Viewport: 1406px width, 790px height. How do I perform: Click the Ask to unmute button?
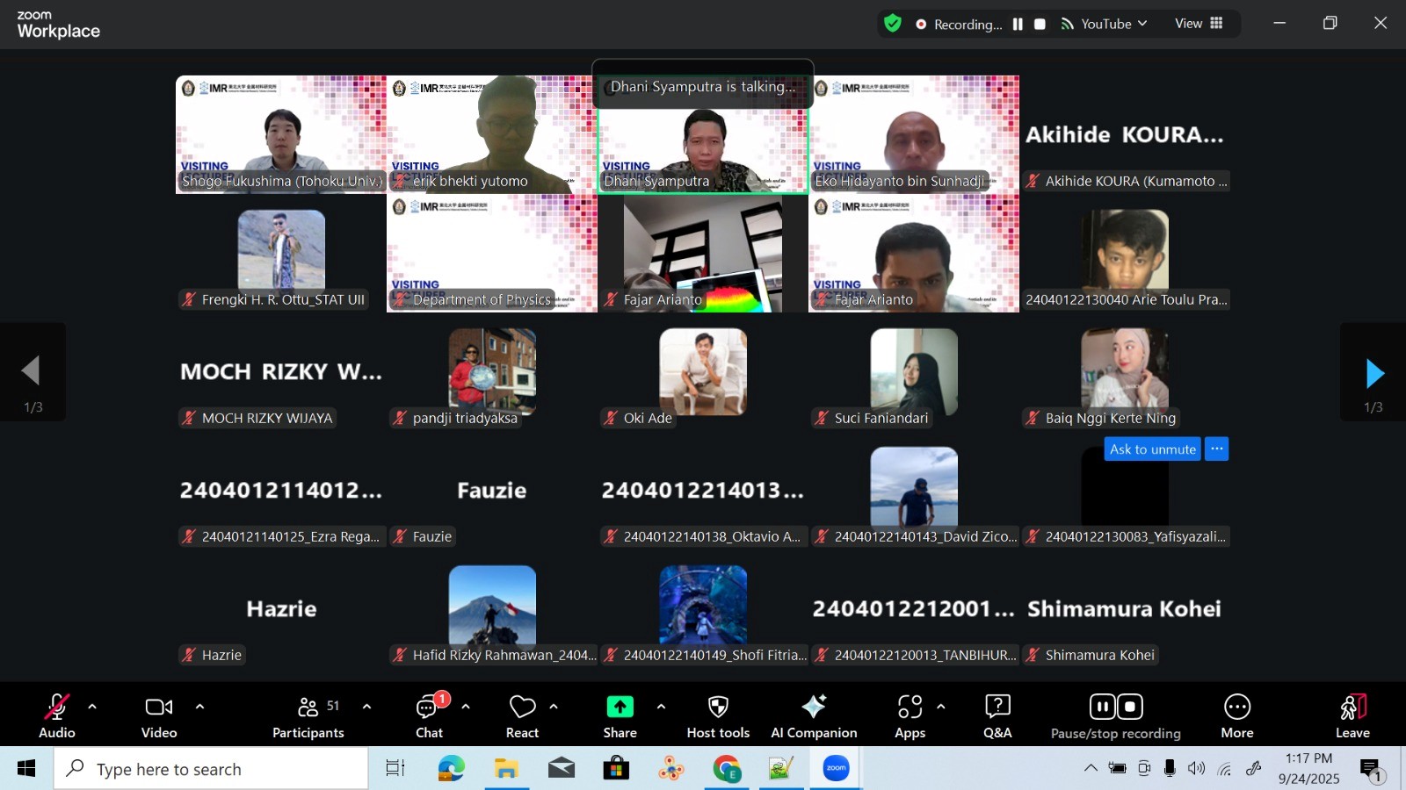point(1152,449)
